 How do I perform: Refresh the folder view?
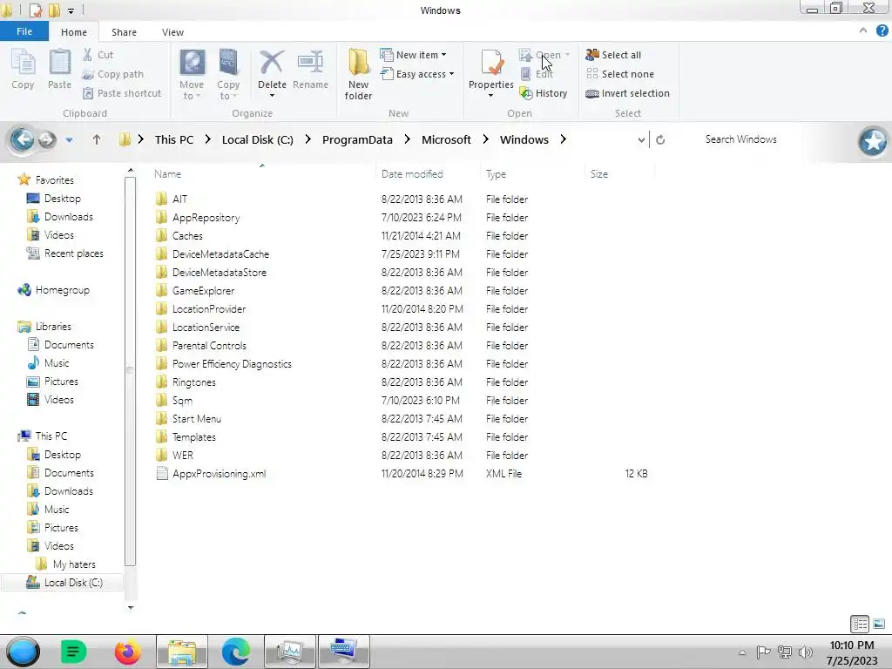(x=660, y=139)
